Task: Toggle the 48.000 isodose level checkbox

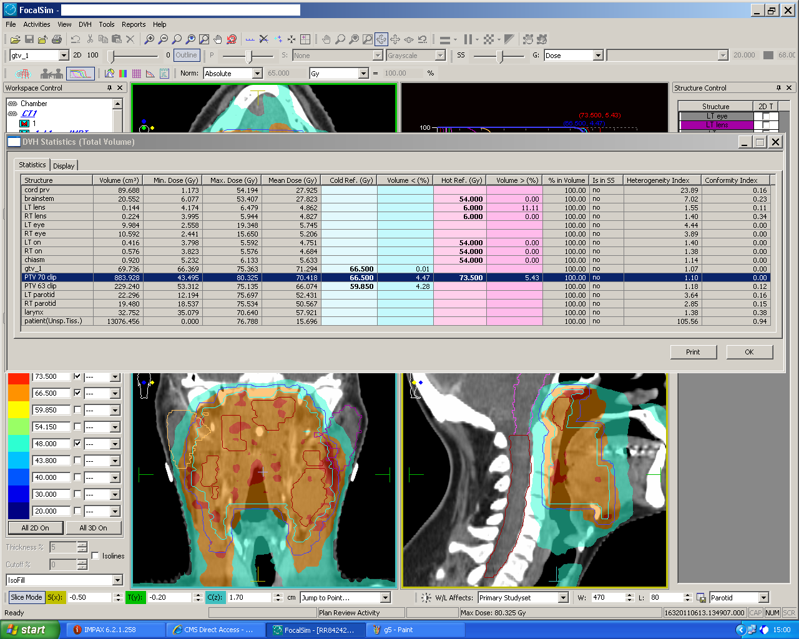Action: [77, 444]
